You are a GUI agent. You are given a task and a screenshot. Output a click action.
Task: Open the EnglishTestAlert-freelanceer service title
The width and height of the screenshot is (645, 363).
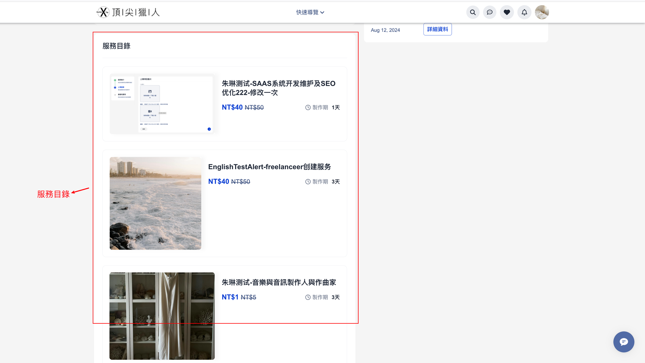tap(269, 167)
